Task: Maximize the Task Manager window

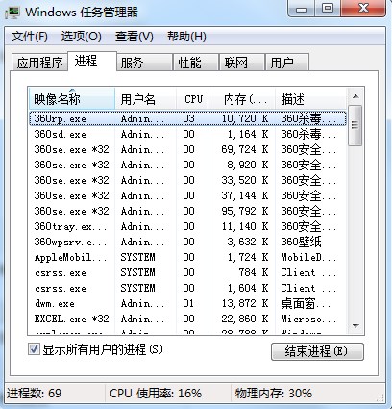Action: click(x=328, y=8)
